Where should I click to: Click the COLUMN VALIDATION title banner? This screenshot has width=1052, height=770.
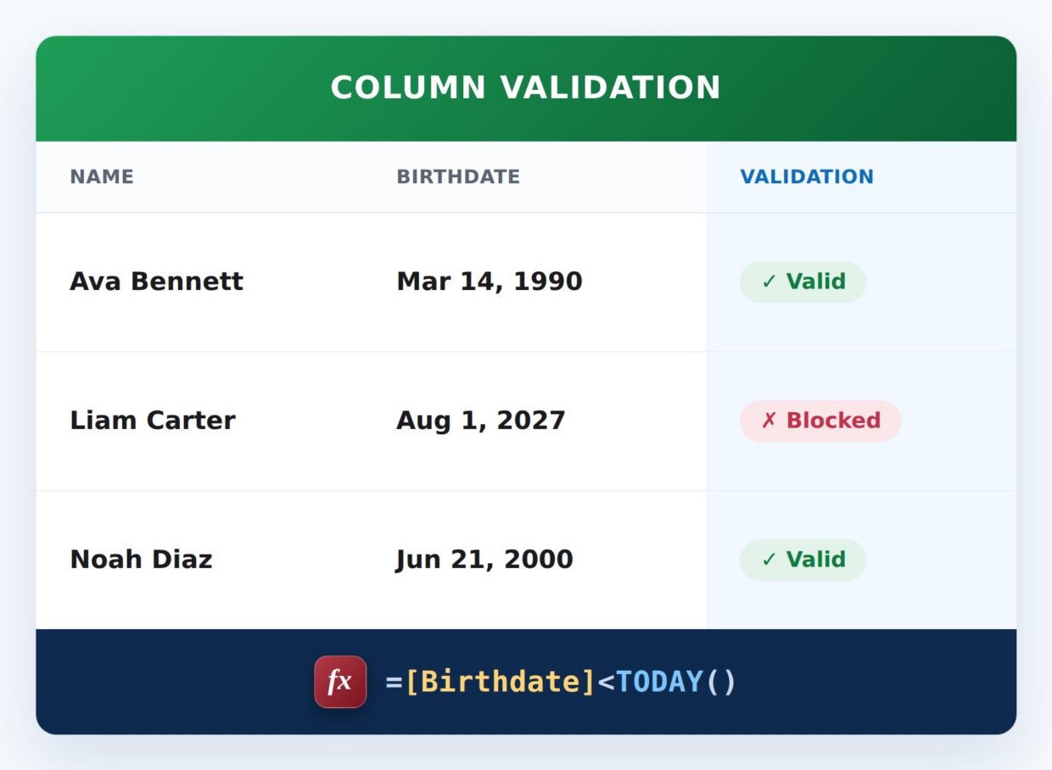(x=526, y=88)
